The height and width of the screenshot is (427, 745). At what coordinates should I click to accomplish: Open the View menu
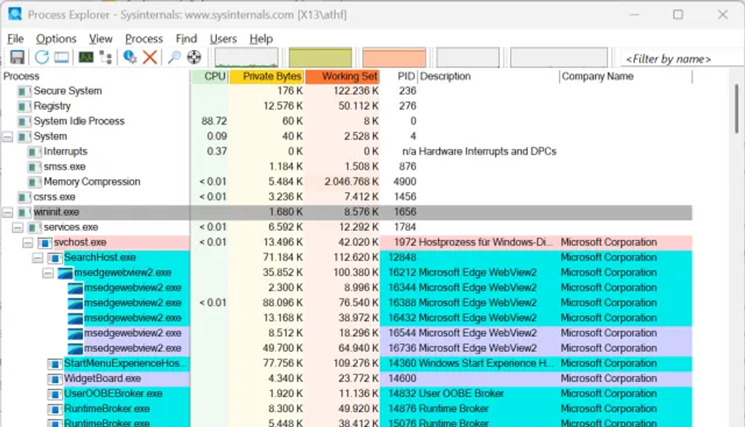tap(101, 38)
